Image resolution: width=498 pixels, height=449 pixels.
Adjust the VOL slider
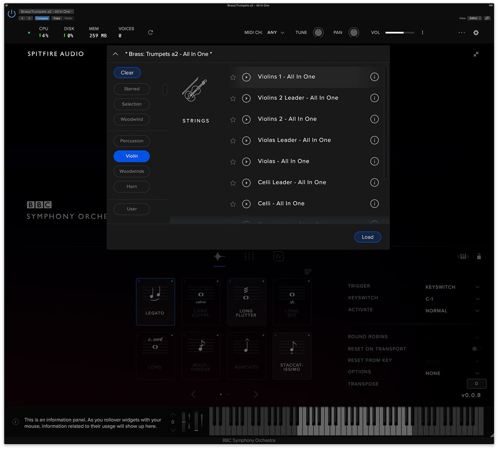pos(400,32)
